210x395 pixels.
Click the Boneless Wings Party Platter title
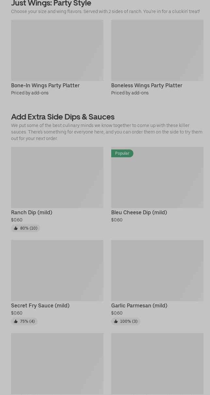pyautogui.click(x=147, y=85)
